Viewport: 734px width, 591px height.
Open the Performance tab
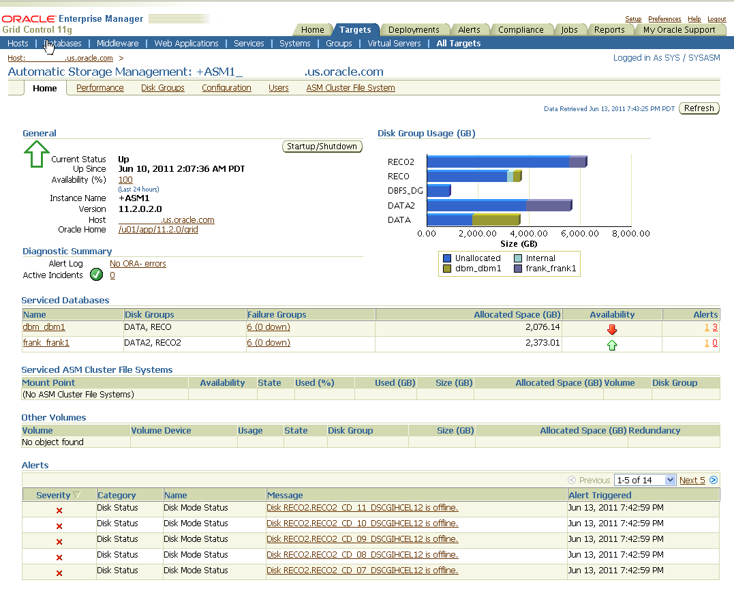pos(100,88)
